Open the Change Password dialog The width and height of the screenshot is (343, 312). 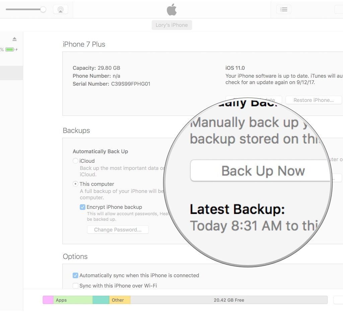point(118,230)
